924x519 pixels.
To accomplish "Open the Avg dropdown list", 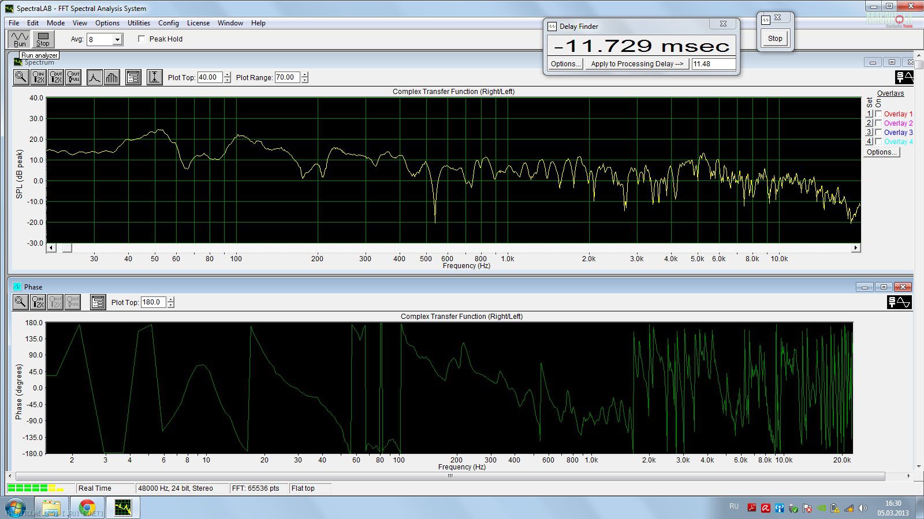I will tap(117, 39).
